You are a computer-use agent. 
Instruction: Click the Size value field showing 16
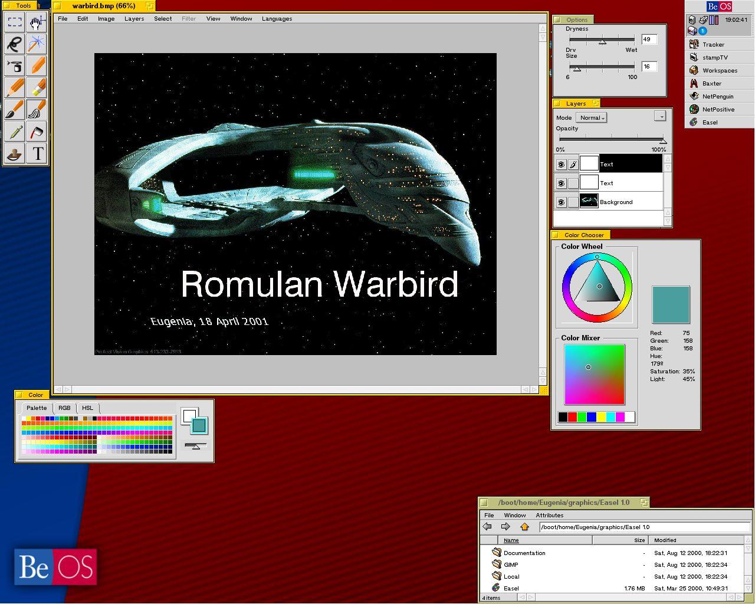tap(649, 67)
